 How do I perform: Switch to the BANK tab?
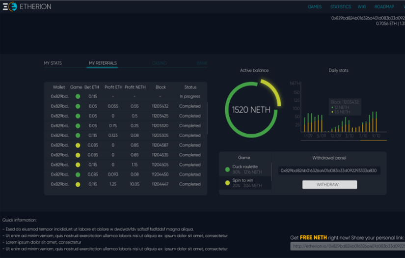coord(202,63)
